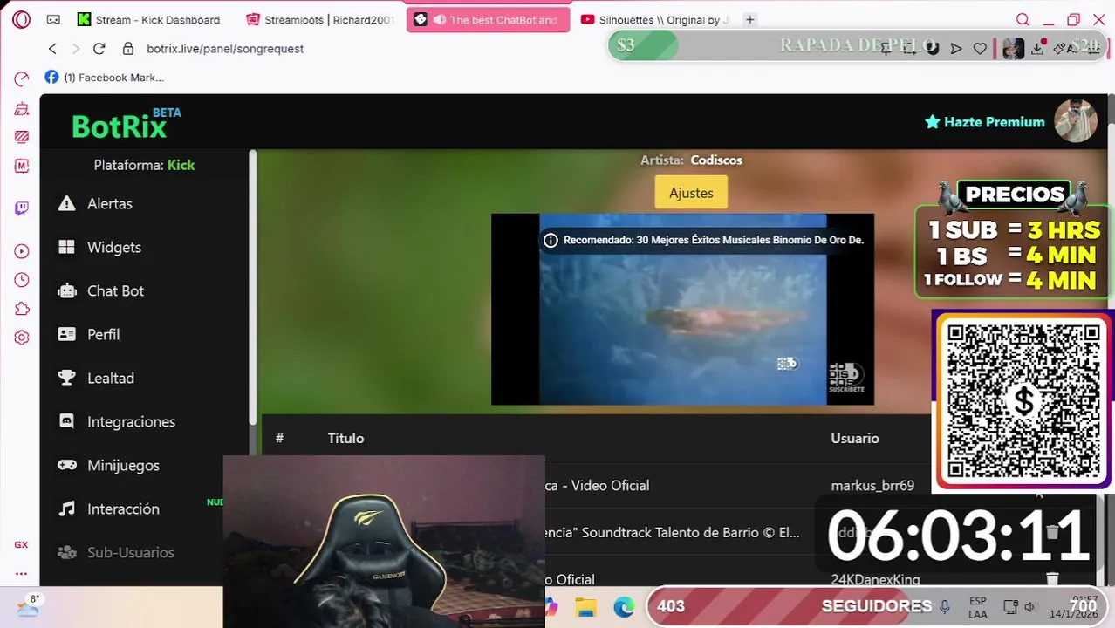Screen dimensions: 1115x628
Task: Open Minijuegos menu item
Action: coord(109,465)
